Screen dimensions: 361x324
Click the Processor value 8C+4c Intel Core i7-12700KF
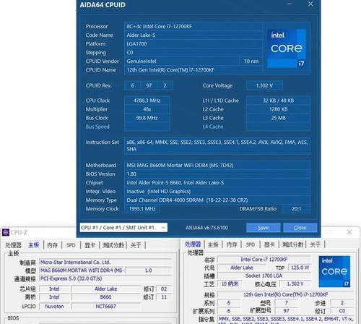coord(193,27)
